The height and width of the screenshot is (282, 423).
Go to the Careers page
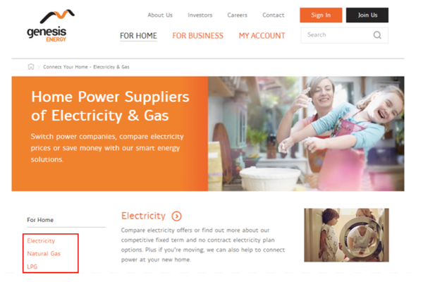click(x=237, y=15)
